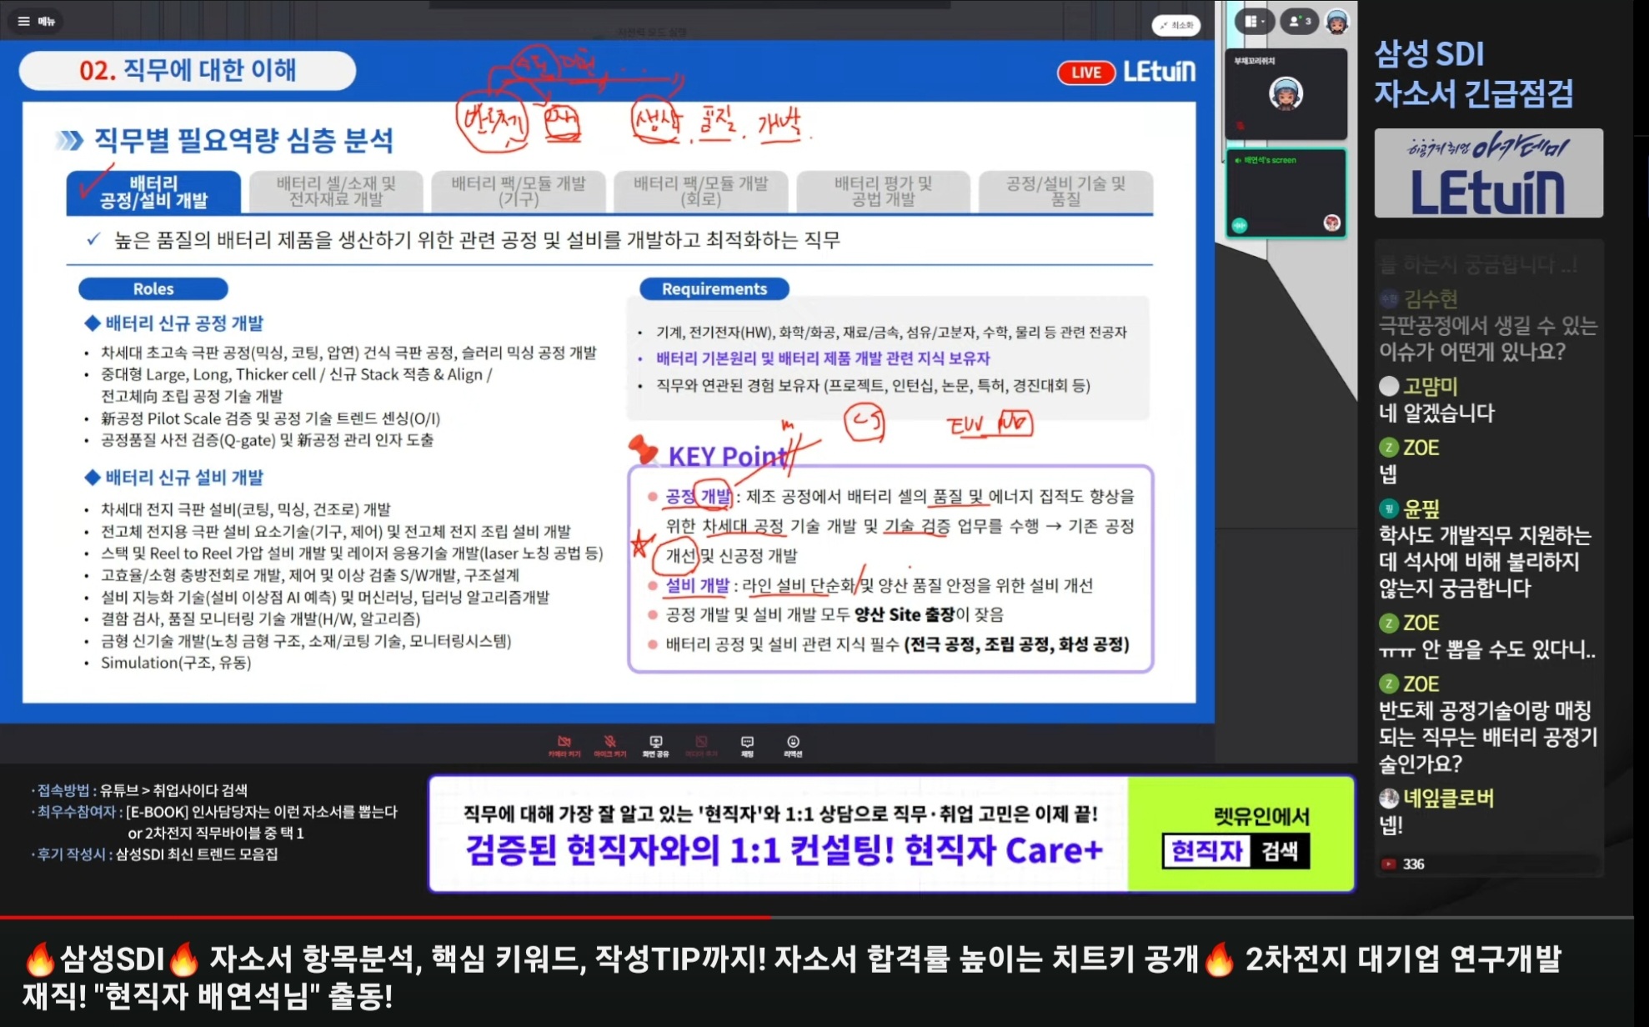1649x1027 pixels.
Task: Select the 배연석's screen share tile
Action: click(x=1286, y=193)
